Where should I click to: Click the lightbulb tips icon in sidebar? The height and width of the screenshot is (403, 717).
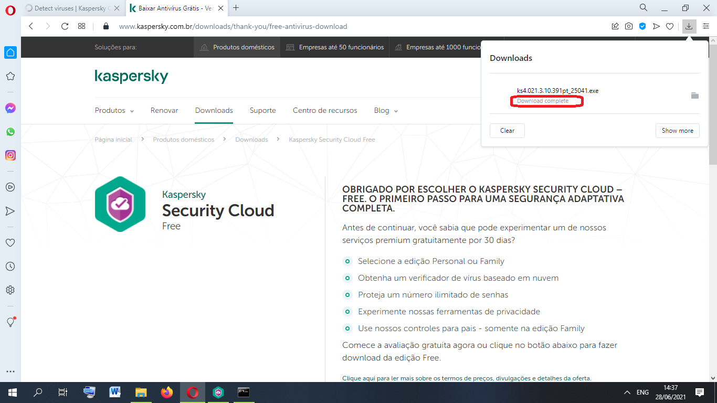[10, 322]
